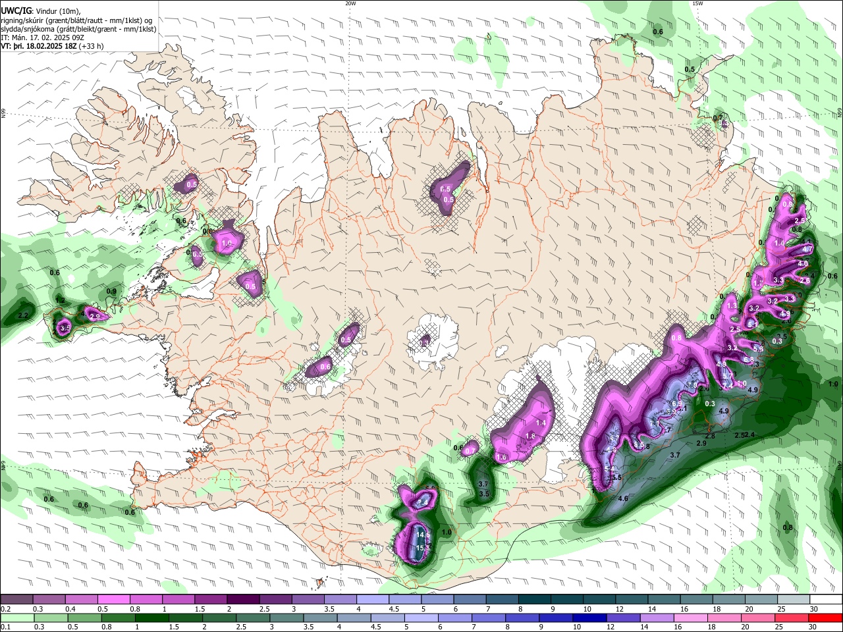The width and height of the screenshot is (843, 632).
Task: Click the bright red legend swatch after 30
Action: tap(825, 618)
